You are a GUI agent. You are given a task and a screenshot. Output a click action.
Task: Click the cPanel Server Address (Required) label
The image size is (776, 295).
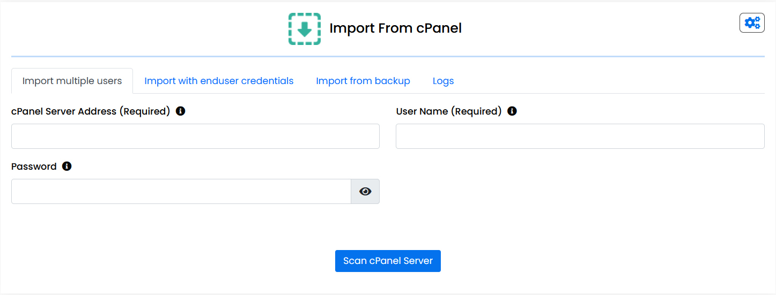[x=91, y=111]
